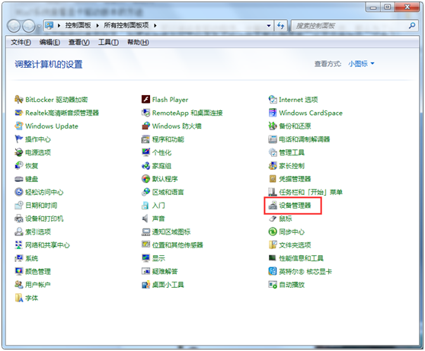Open the Windows CardSpace link
This screenshot has width=425, height=351.
point(311,113)
